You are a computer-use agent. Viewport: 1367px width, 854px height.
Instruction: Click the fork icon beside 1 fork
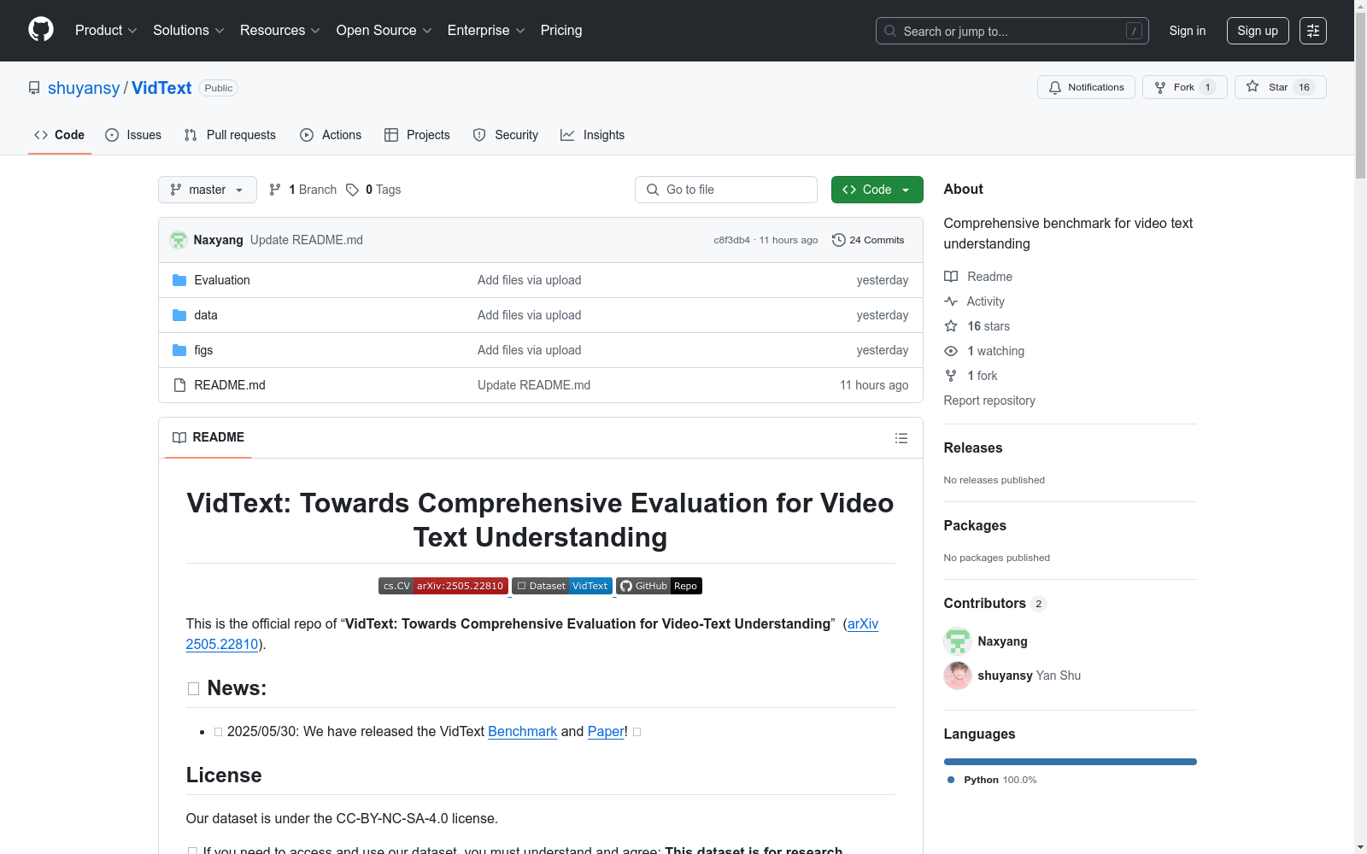tap(951, 376)
